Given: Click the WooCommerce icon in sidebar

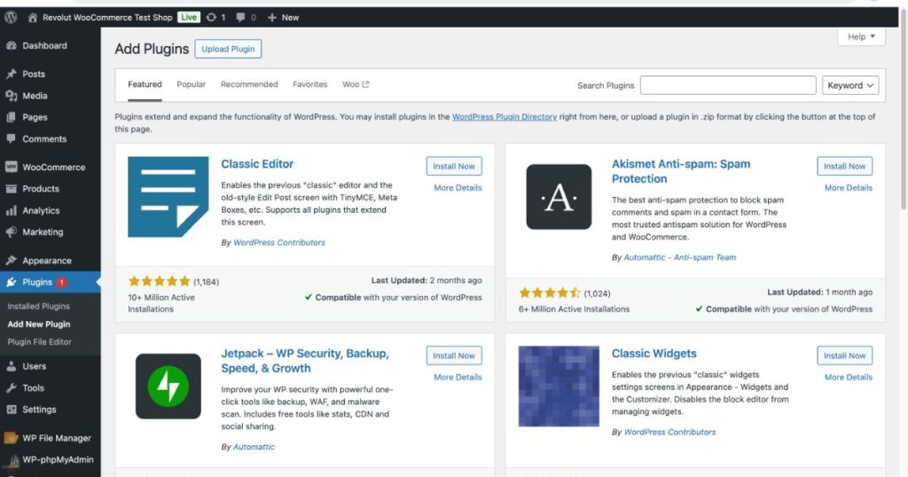Looking at the screenshot, I should point(11,167).
